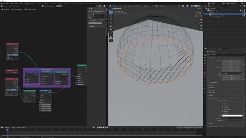Viewport: 246px width, 138px height.
Task: Click Relative button on upper Object Info node
Action: pyautogui.click(x=15, y=55)
